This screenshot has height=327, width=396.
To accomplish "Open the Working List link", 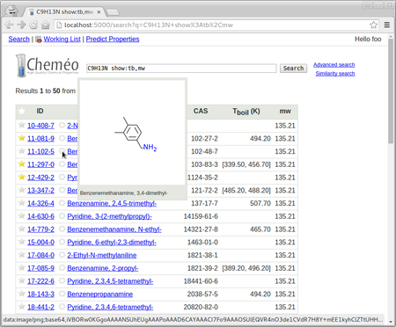I will 62,40.
